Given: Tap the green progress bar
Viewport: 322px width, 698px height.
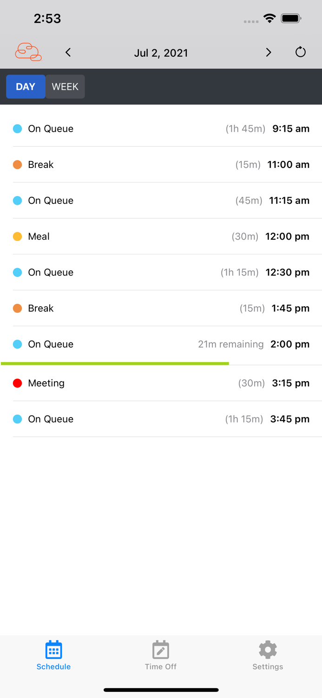Looking at the screenshot, I should 115,362.
